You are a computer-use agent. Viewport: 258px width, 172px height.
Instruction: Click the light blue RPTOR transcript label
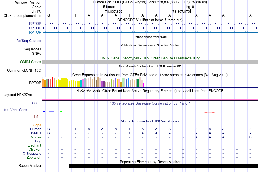click(x=35, y=32)
